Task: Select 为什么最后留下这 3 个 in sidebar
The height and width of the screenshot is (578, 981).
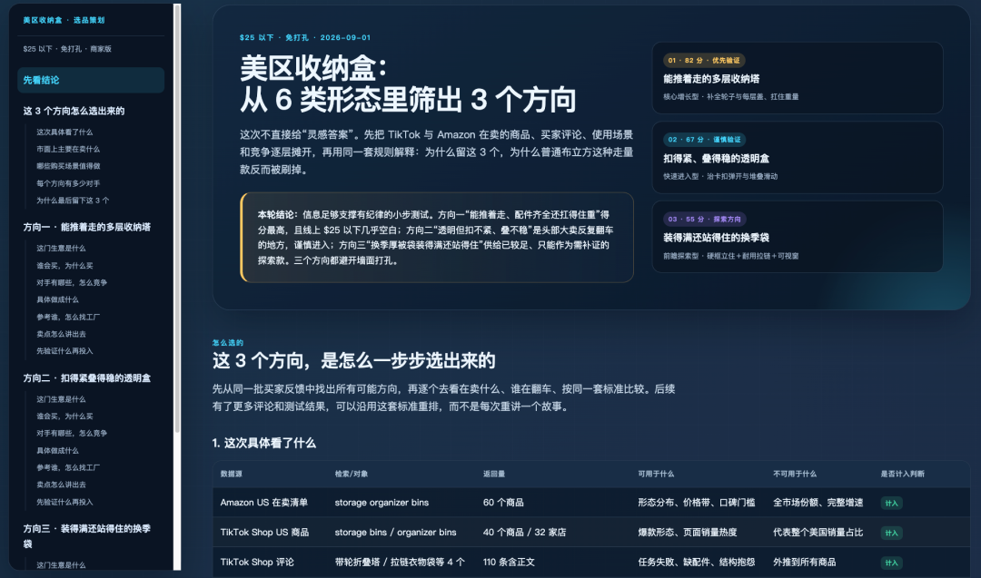Action: pos(73,200)
